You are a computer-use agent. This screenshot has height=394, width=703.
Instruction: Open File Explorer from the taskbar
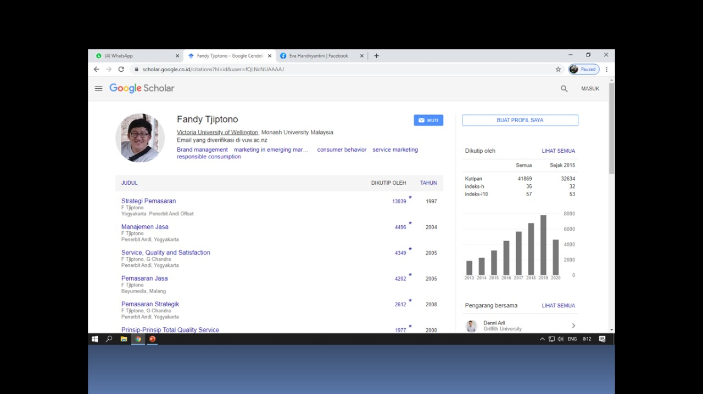[124, 339]
